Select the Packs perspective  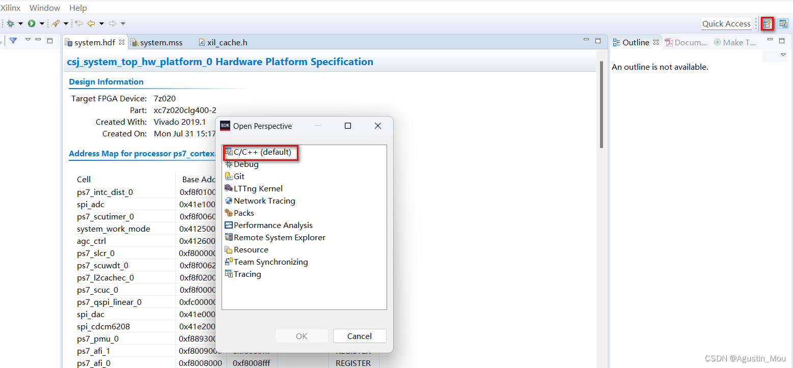pos(239,213)
